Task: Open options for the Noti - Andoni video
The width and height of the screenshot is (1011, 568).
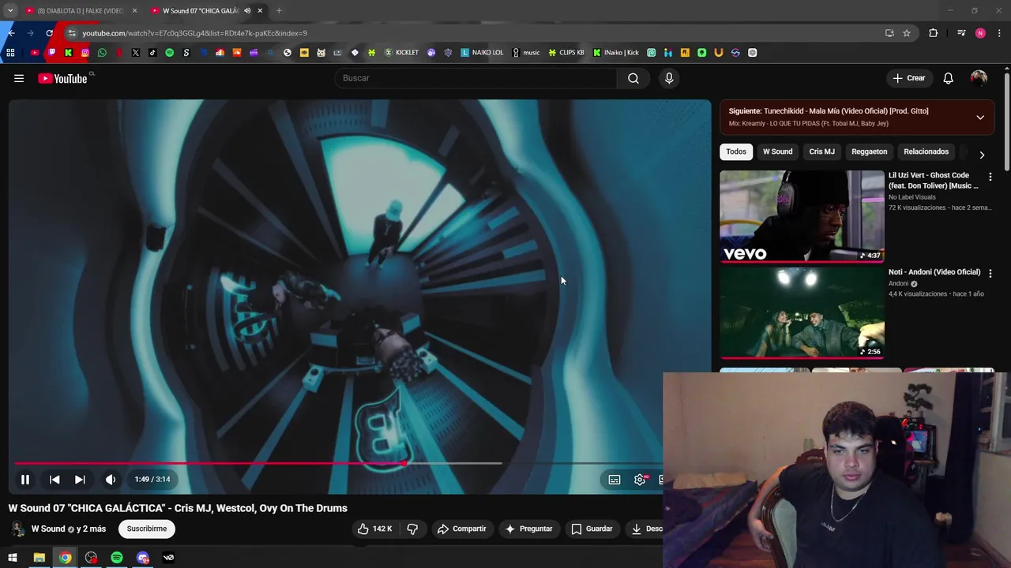Action: [x=990, y=273]
